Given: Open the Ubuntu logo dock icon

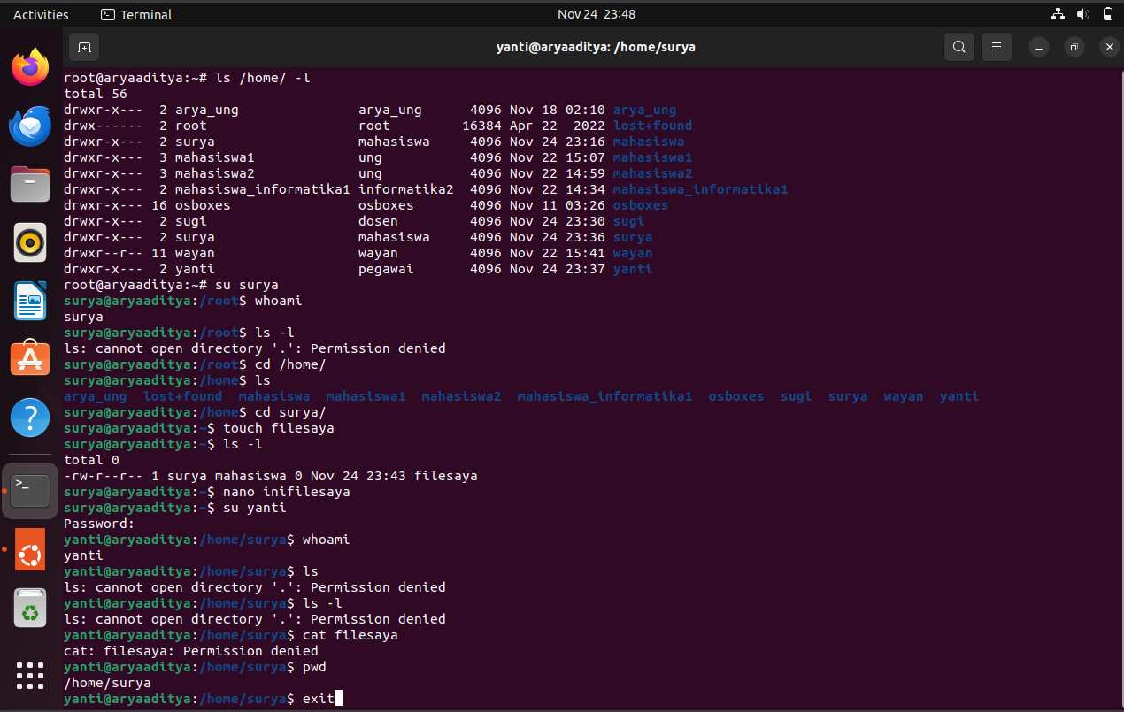Looking at the screenshot, I should pyautogui.click(x=30, y=548).
